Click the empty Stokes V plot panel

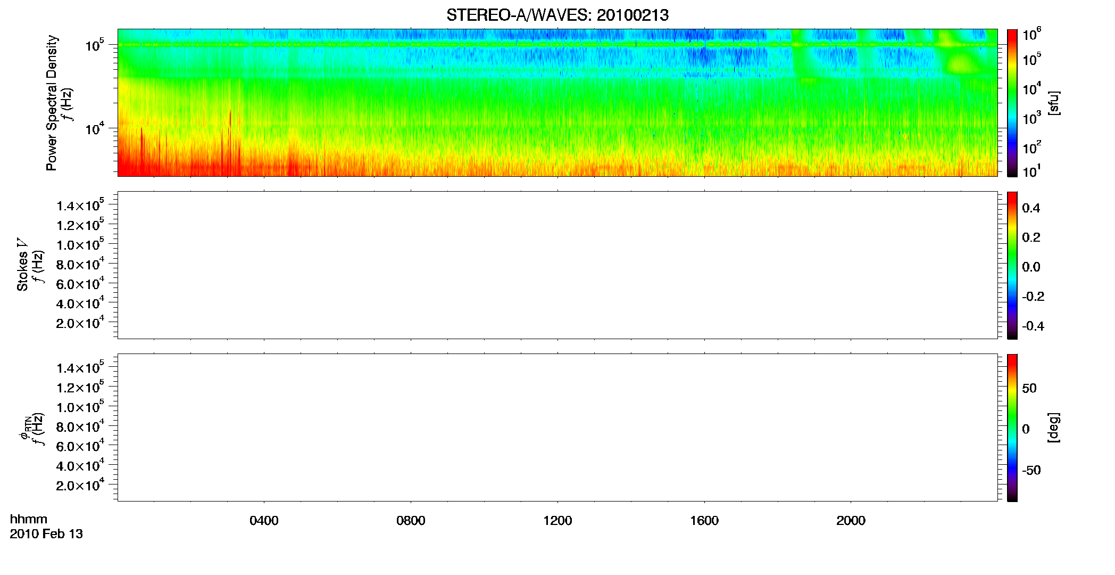557,265
